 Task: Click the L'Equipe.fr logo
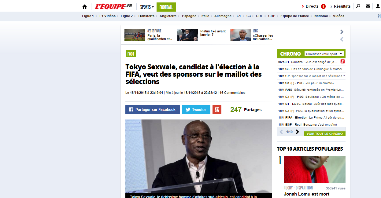click(113, 6)
